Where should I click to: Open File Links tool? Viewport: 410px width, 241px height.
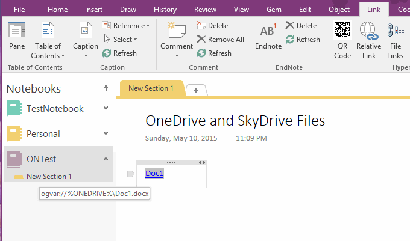click(396, 40)
